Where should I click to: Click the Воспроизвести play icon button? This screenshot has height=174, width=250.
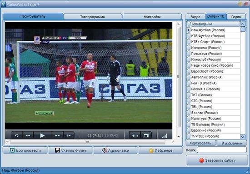click(x=25, y=150)
